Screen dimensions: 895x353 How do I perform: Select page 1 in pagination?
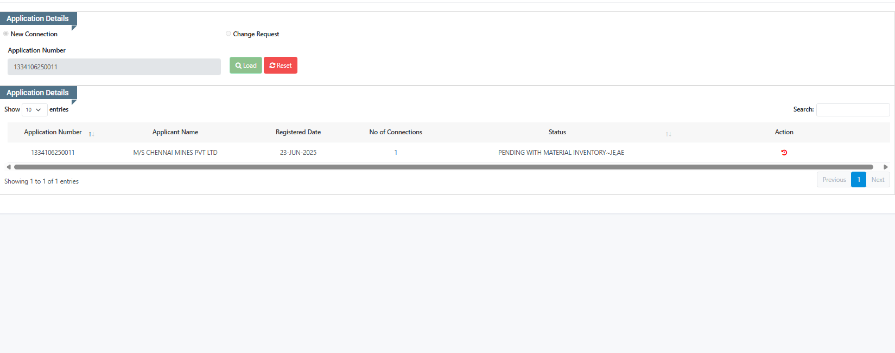(859, 180)
